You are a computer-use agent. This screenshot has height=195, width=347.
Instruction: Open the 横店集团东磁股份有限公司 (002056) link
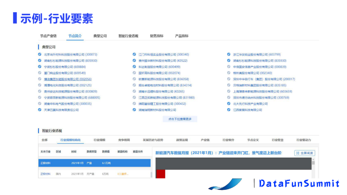pyautogui.click(x=68, y=79)
